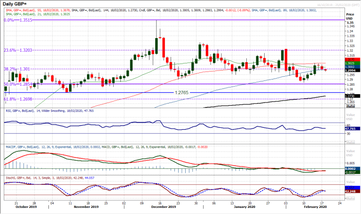Viewport: 361px width, 214px height.
Task: Click the 47.765 RSI value tag
Action: [353, 129]
